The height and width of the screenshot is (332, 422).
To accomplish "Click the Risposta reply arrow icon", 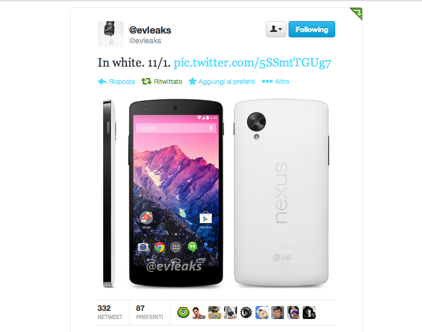I will coord(103,81).
